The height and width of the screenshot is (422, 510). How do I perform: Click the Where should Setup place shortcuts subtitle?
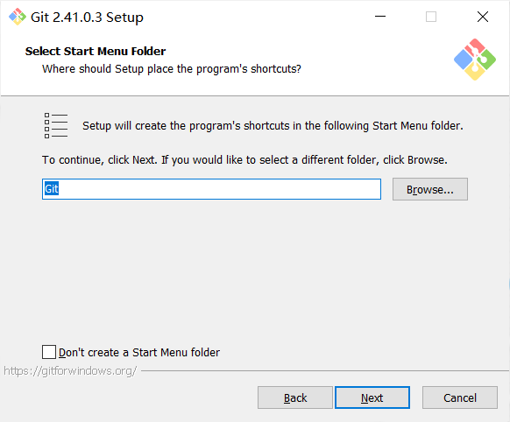point(172,69)
